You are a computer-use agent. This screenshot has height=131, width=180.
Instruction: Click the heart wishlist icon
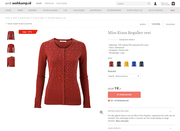(x=109, y=101)
